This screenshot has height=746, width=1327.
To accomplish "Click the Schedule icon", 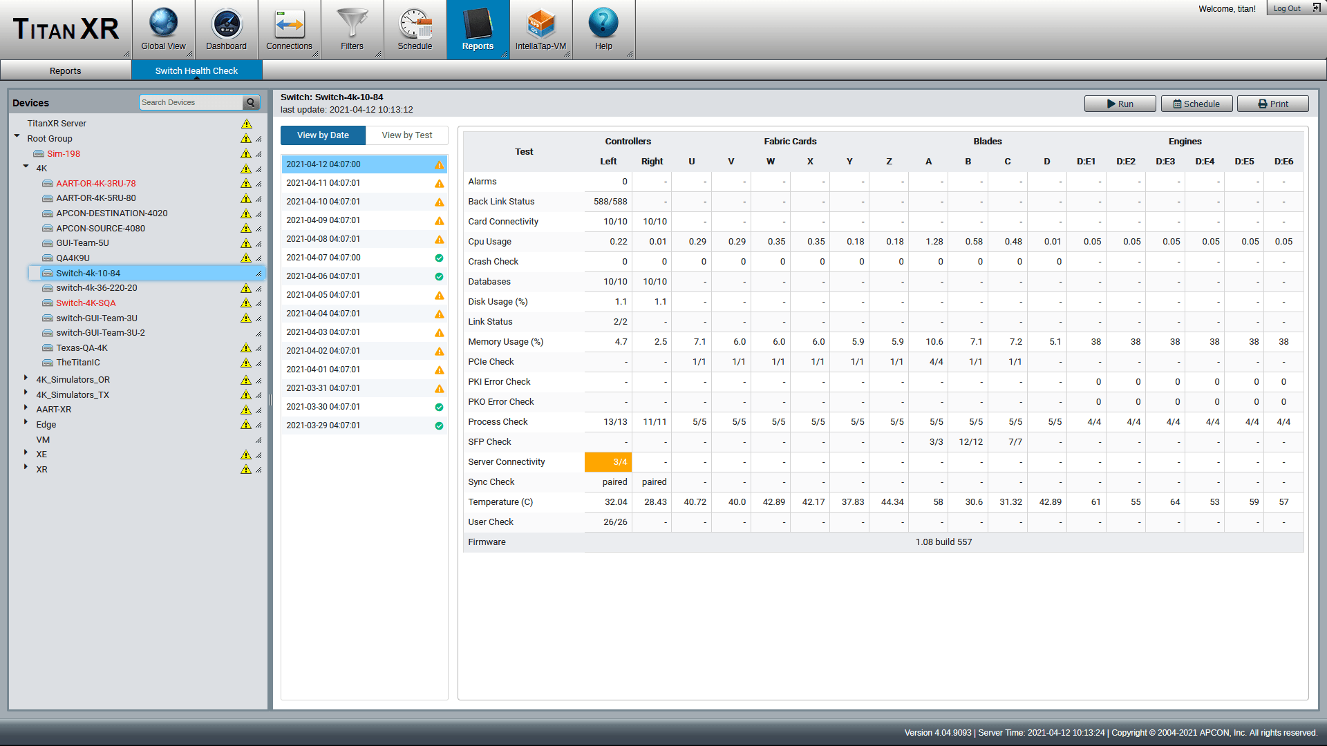I will pos(414,28).
